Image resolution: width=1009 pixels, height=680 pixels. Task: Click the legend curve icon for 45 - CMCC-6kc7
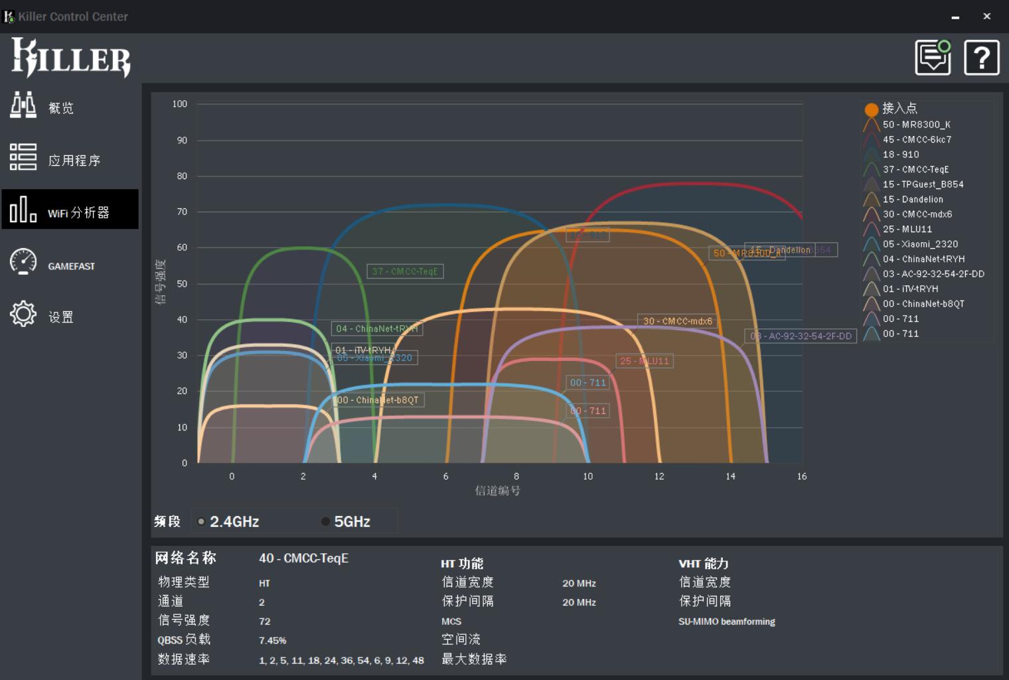[x=872, y=140]
